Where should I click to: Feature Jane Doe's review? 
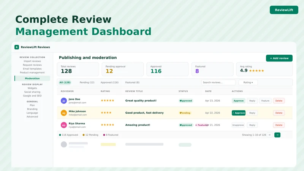point(265,101)
